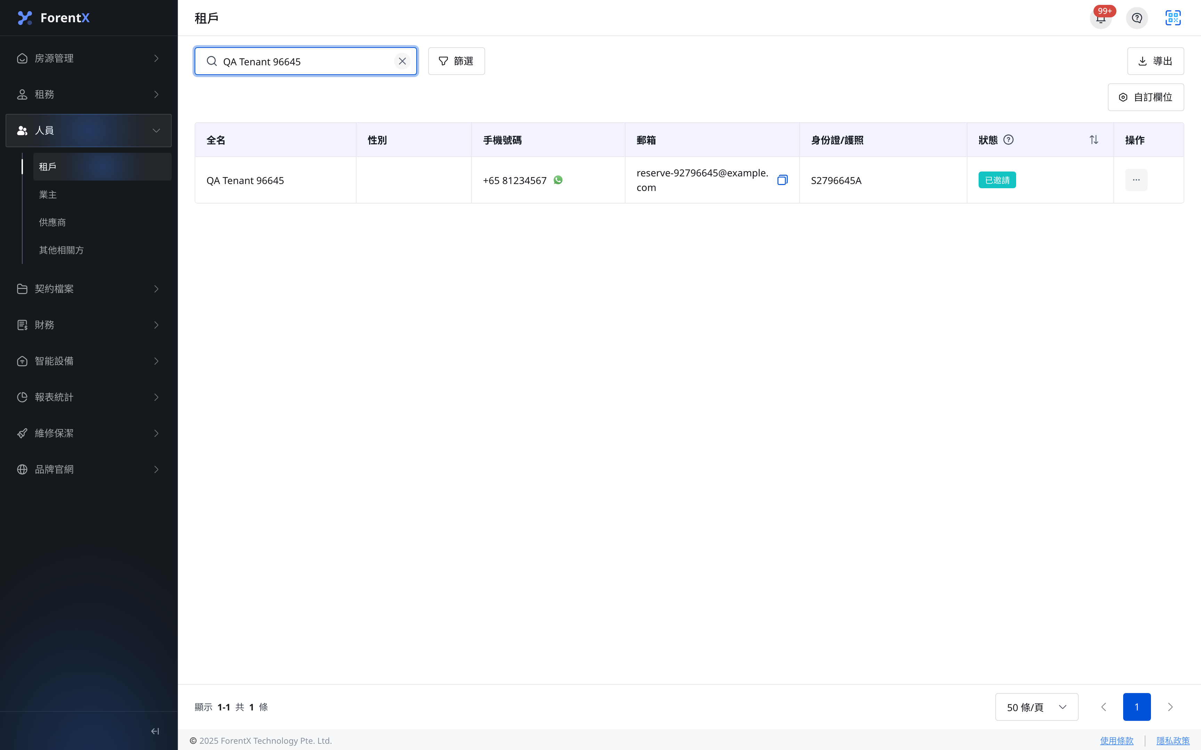This screenshot has height=750, width=1201.
Task: Open the 其他相關方 submenu item
Action: pos(102,250)
